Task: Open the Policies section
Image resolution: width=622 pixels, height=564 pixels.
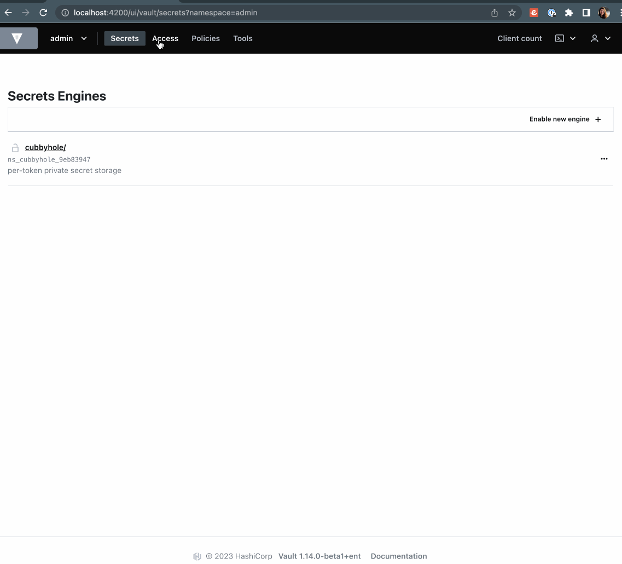Action: [x=206, y=38]
